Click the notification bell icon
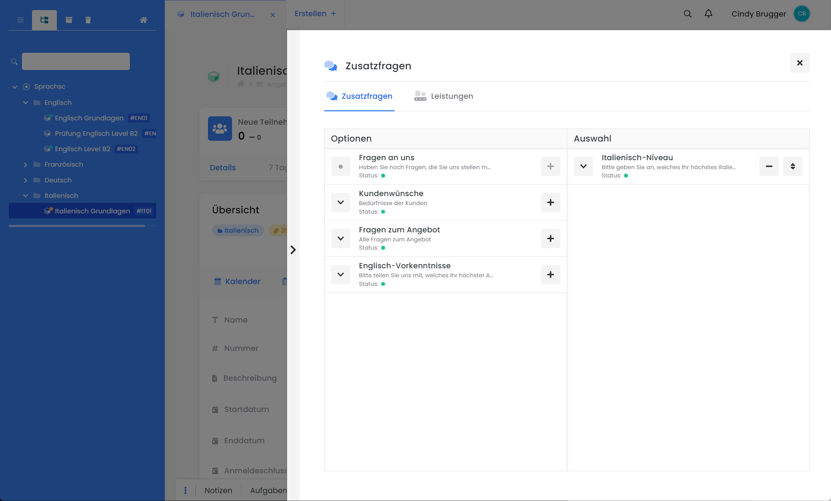The width and height of the screenshot is (831, 501). (708, 14)
